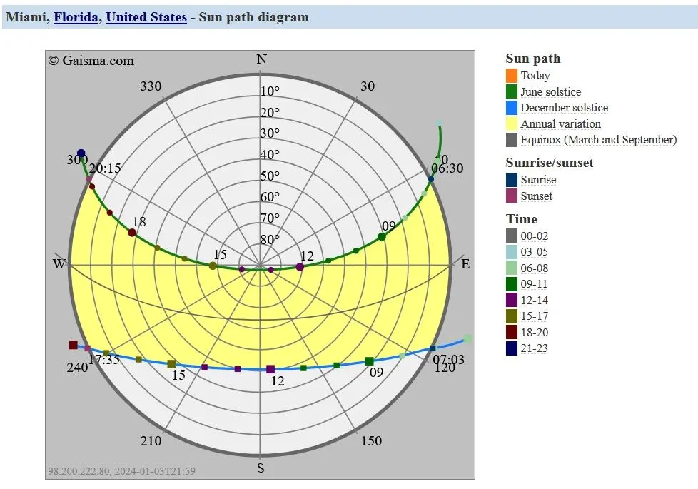Click the gray Equinox legend swatch
The height and width of the screenshot is (489, 698).
click(x=512, y=139)
